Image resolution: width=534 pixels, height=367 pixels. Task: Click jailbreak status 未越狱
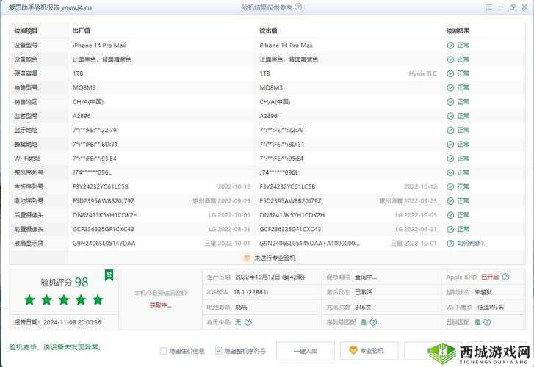coord(483,292)
